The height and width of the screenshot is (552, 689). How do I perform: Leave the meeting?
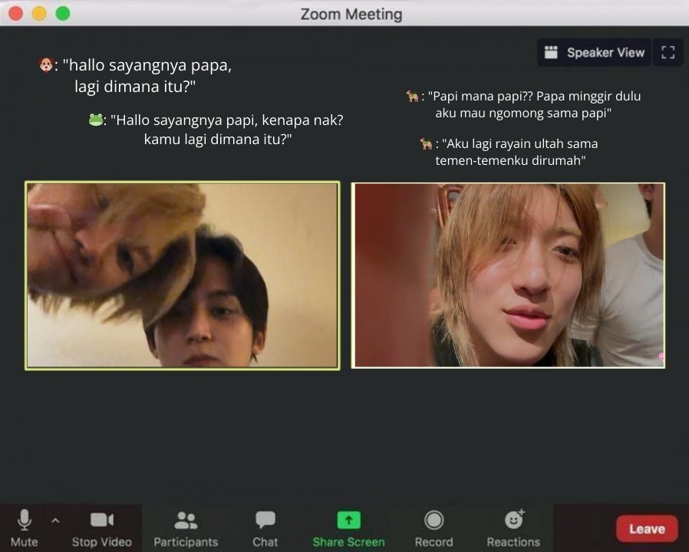click(647, 529)
